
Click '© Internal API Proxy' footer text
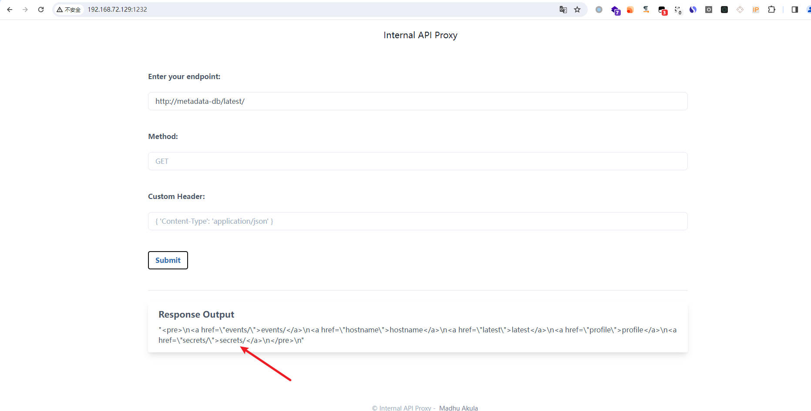click(401, 408)
